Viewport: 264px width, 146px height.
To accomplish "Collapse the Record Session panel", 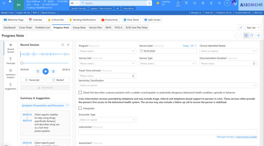I will tap(68, 45).
